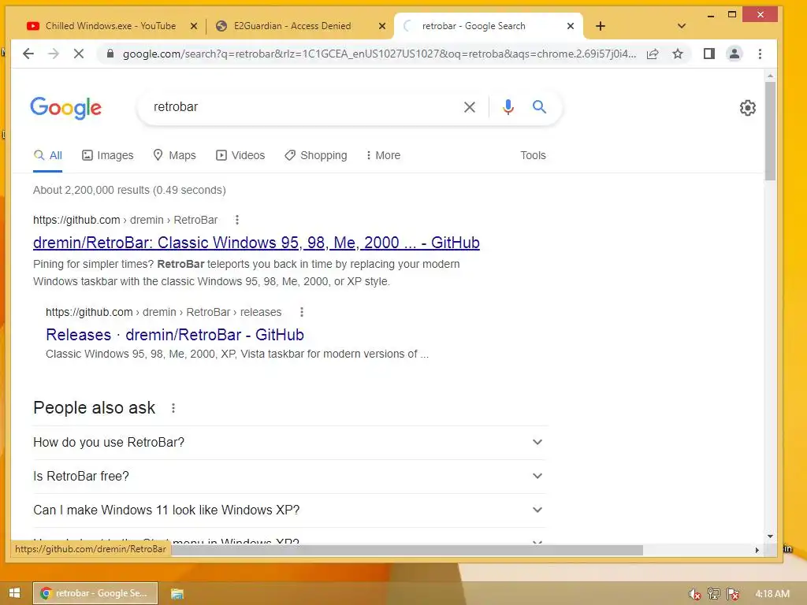Switch to Shopping results
Image resolution: width=807 pixels, height=605 pixels.
pyautogui.click(x=316, y=155)
